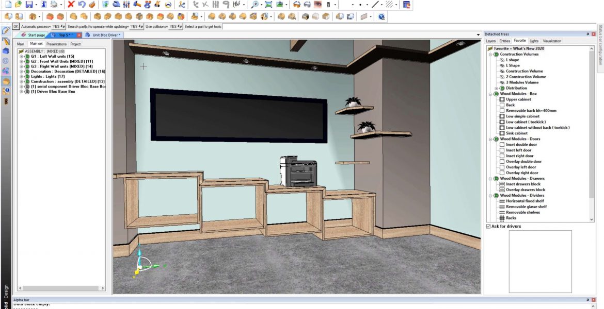Viewport: 604px width, 309px height.
Task: Toggle Automatic process to NO
Action: (x=56, y=26)
